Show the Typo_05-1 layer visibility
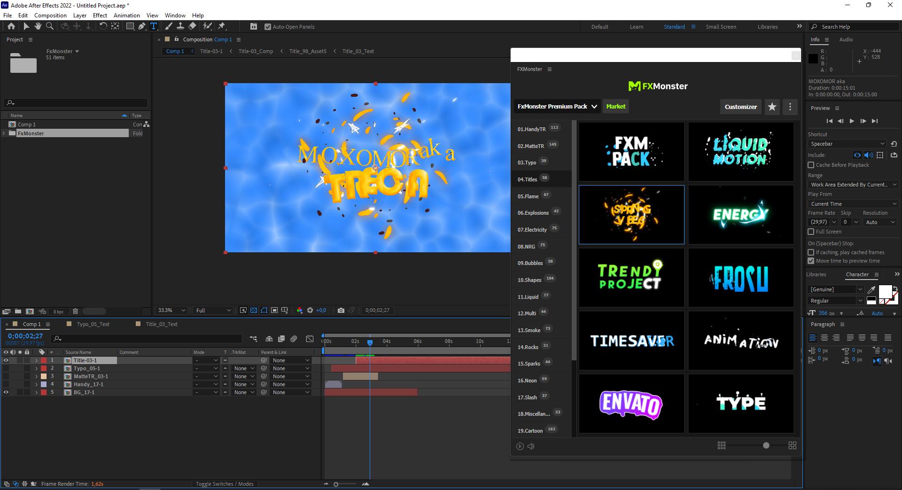The width and height of the screenshot is (902, 490). point(6,368)
